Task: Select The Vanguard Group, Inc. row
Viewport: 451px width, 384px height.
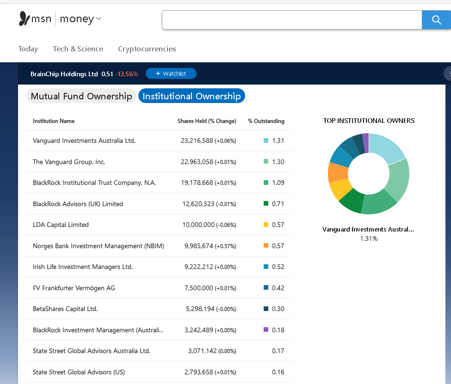Action: [x=69, y=162]
